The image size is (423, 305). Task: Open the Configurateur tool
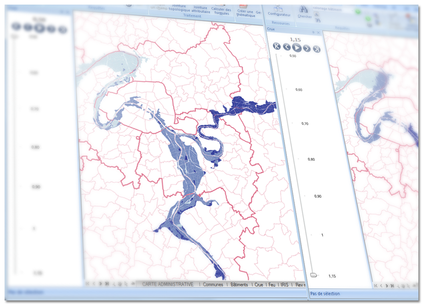[279, 9]
